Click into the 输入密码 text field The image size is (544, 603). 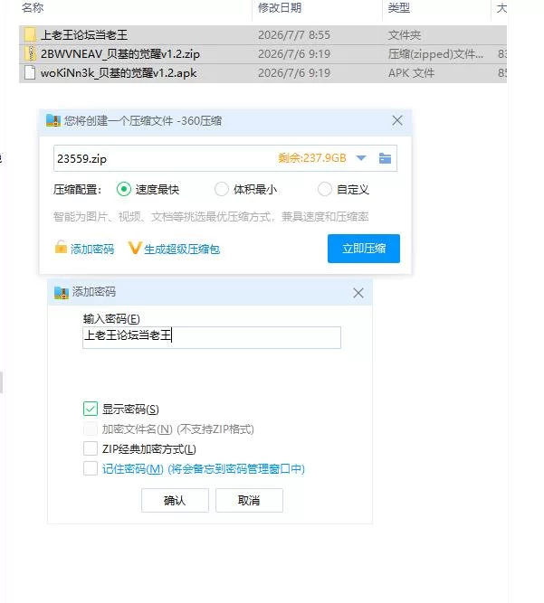(212, 337)
